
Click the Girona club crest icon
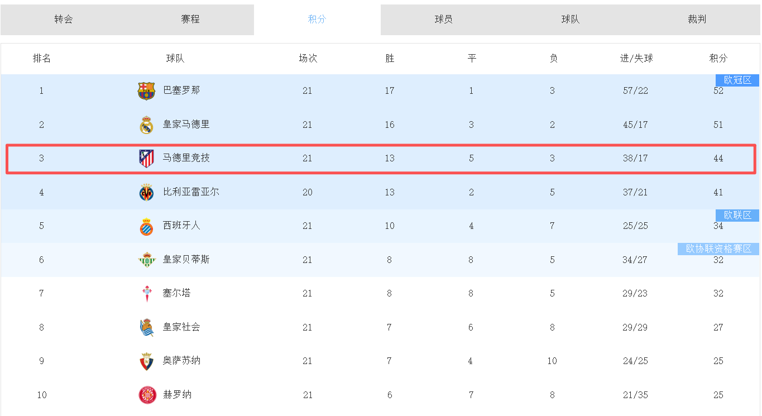point(147,395)
